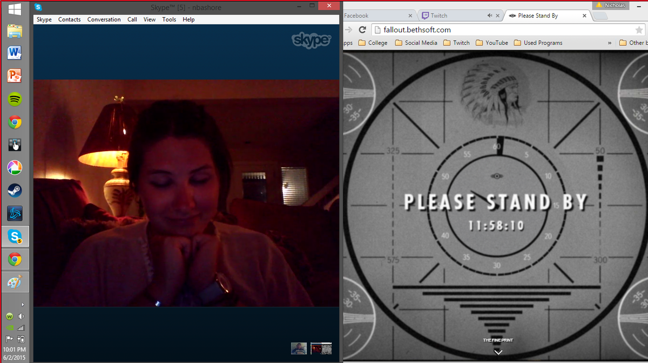The width and height of the screenshot is (648, 363).
Task: Click the Skype logo in the call window
Action: [311, 40]
